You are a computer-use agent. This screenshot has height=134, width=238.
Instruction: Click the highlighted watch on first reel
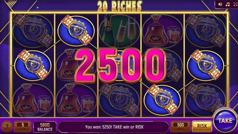click(33, 65)
